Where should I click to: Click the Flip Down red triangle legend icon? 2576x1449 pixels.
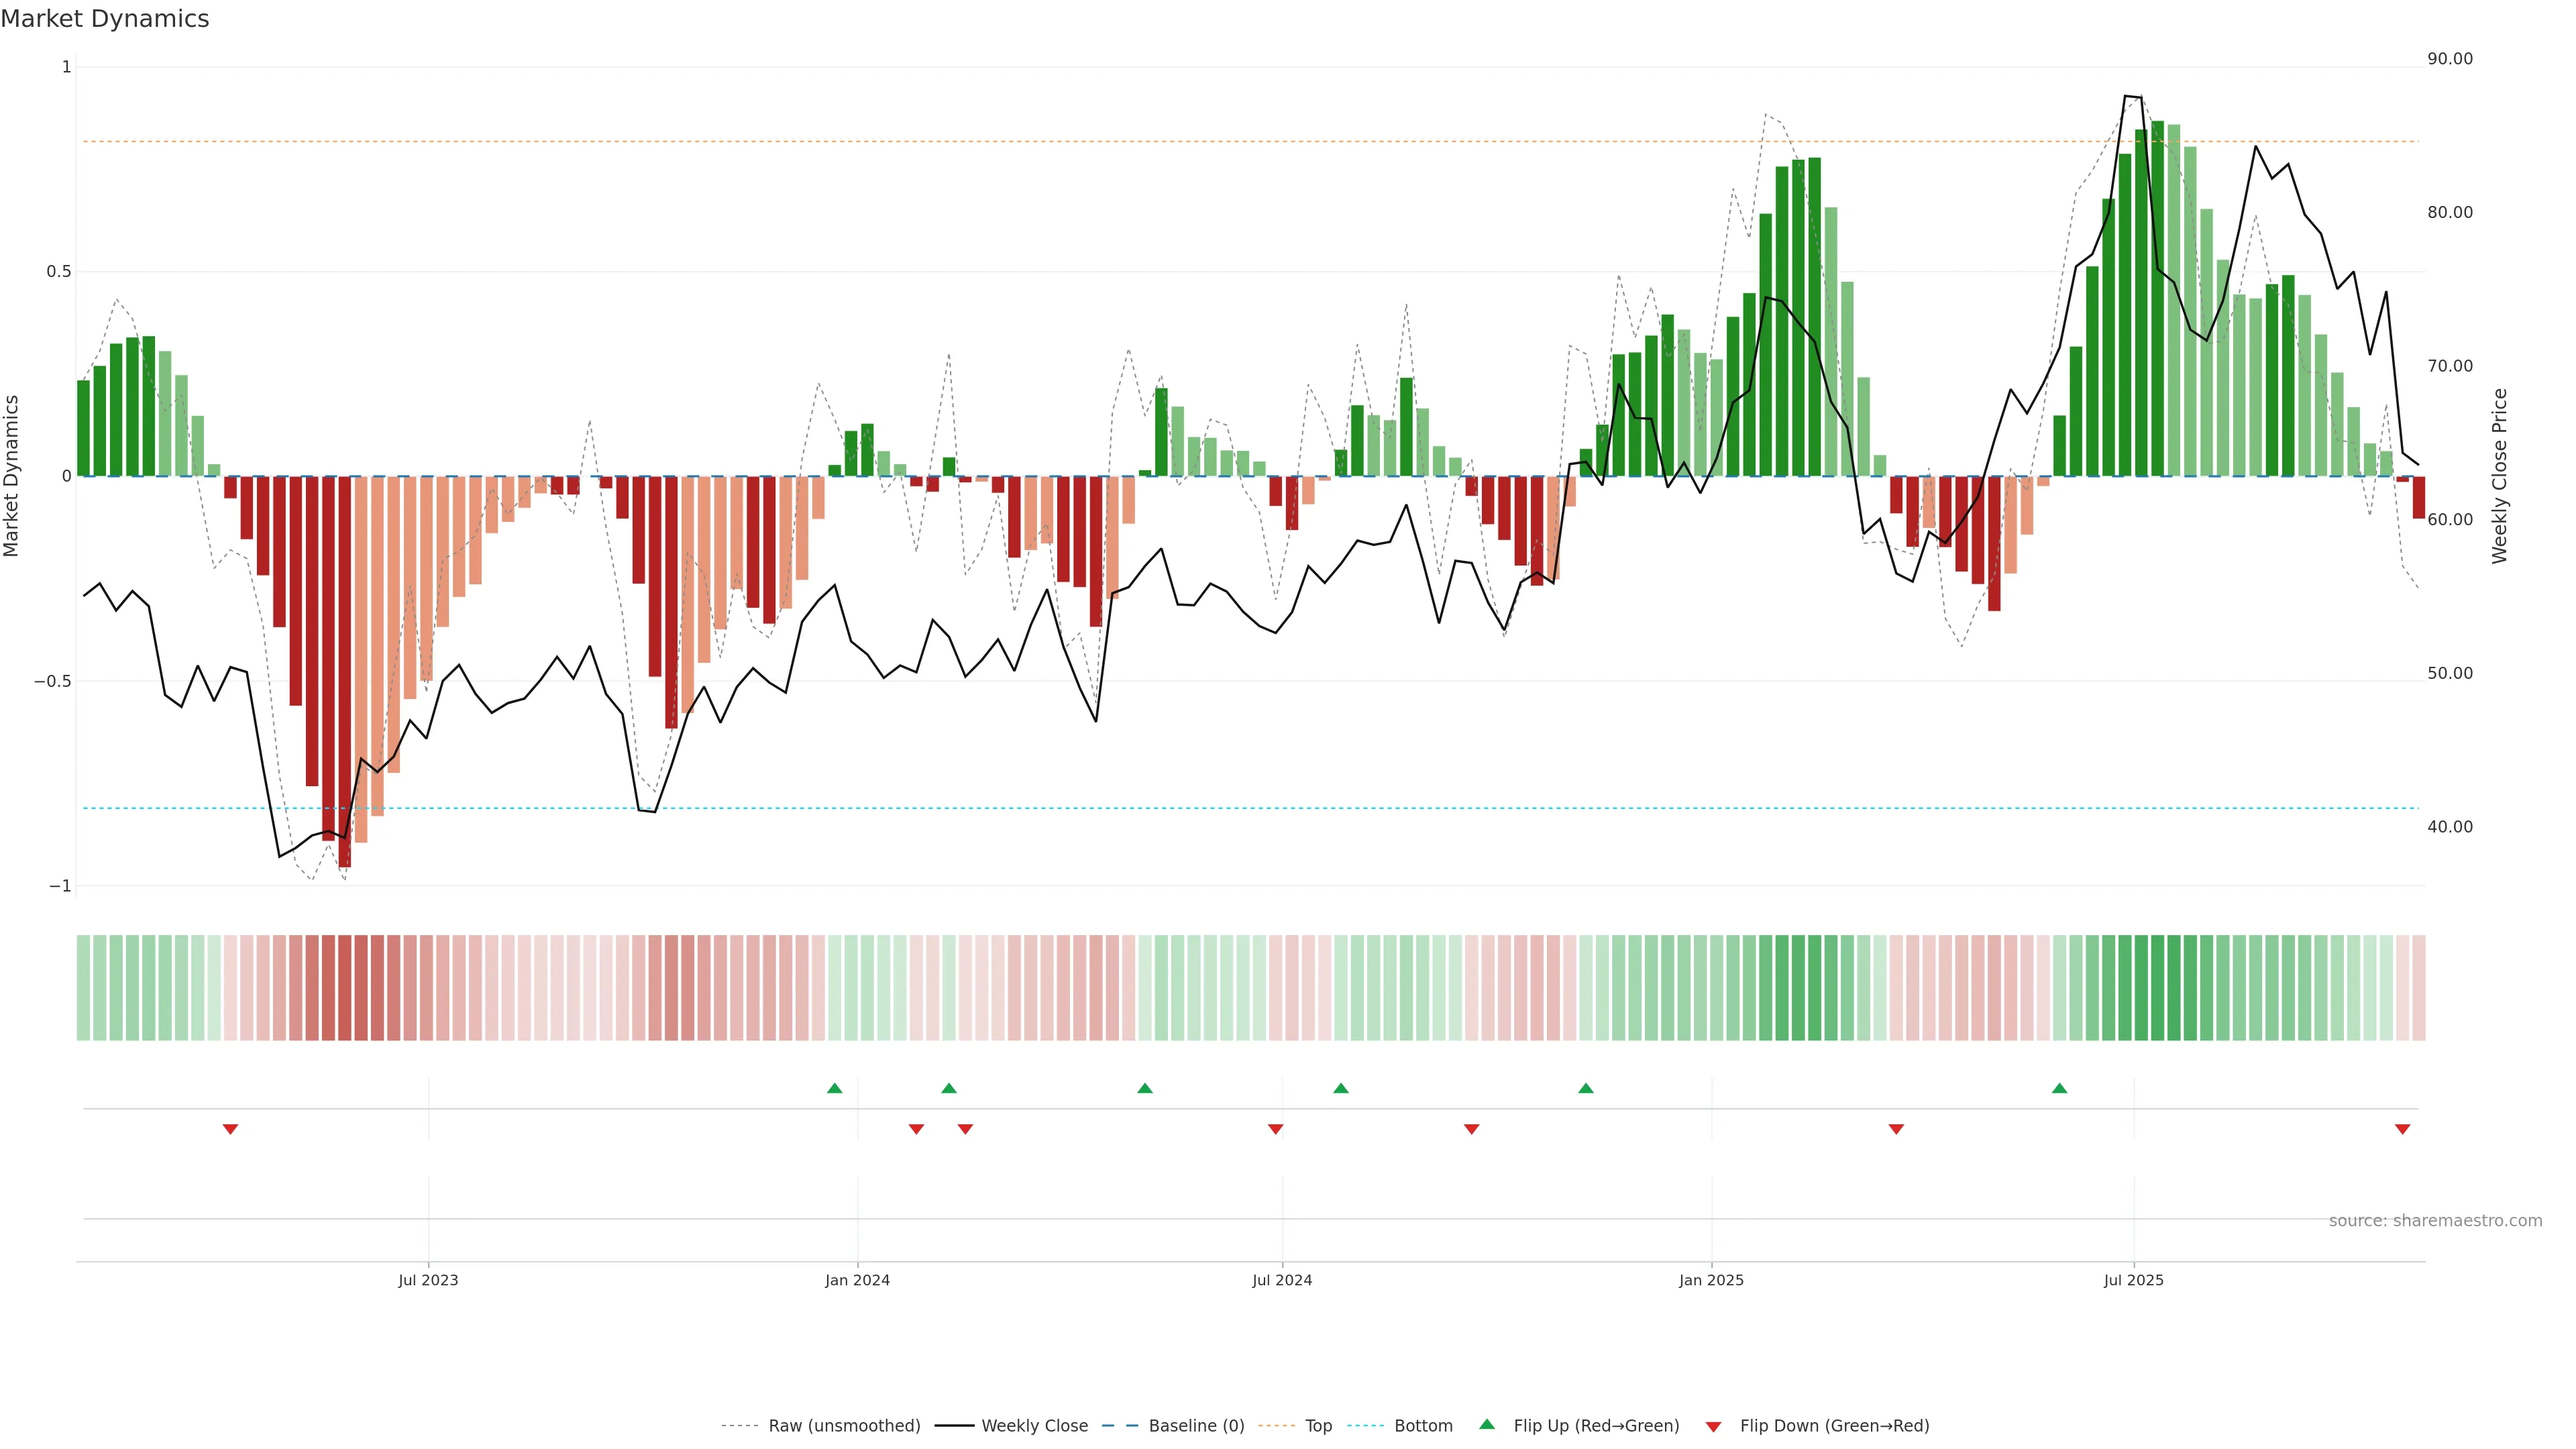point(1713,1427)
